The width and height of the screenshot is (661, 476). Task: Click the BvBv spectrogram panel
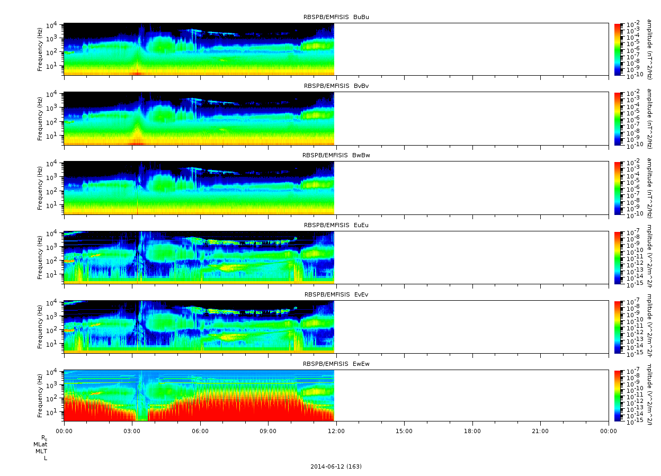(x=336, y=118)
